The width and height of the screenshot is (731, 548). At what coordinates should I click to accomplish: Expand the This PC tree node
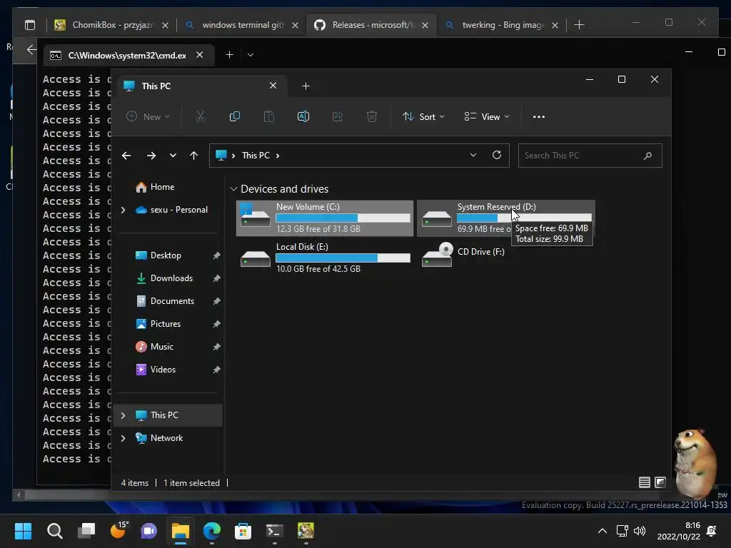(123, 415)
